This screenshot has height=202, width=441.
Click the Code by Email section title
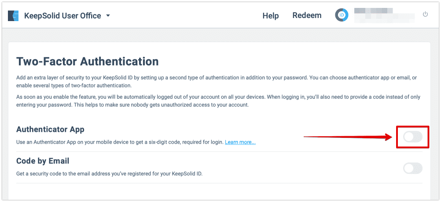[43, 161]
